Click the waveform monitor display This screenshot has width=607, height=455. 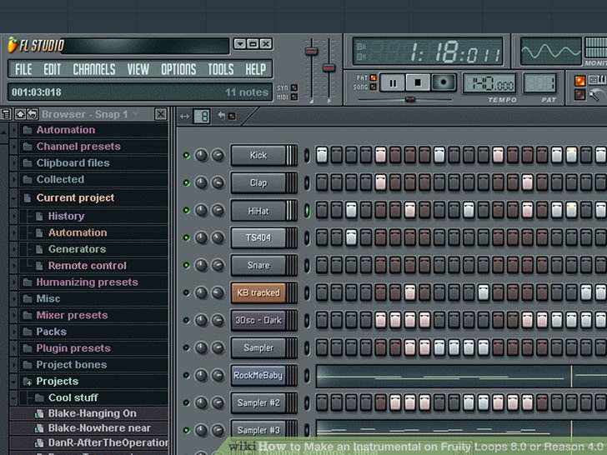[x=551, y=51]
